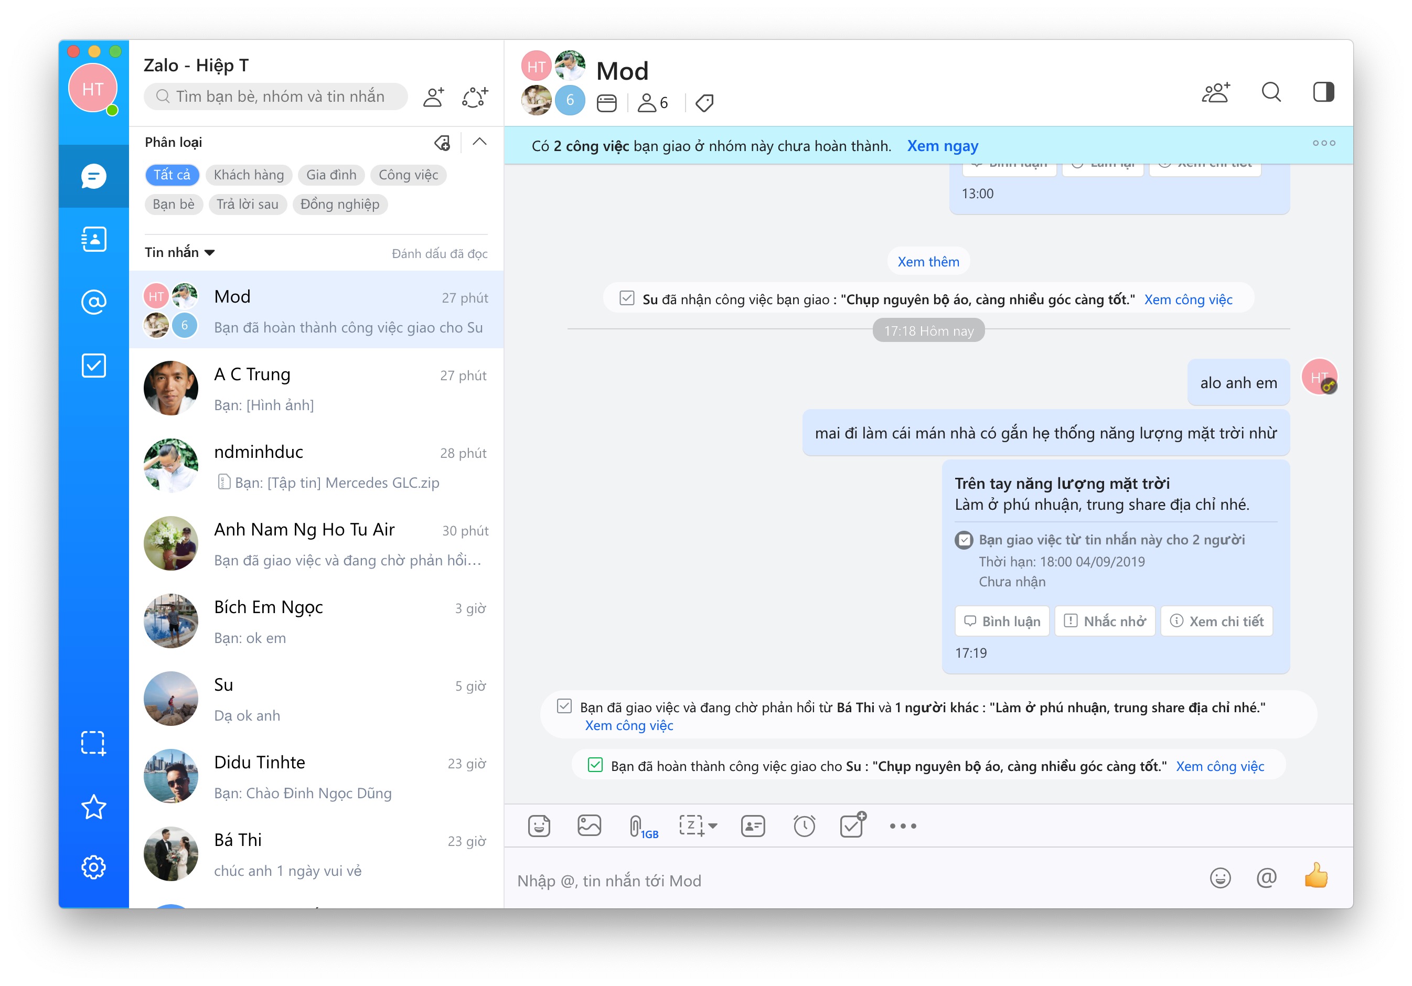This screenshot has width=1412, height=986.
Task: Click the label tag icon in header
Action: [x=704, y=103]
